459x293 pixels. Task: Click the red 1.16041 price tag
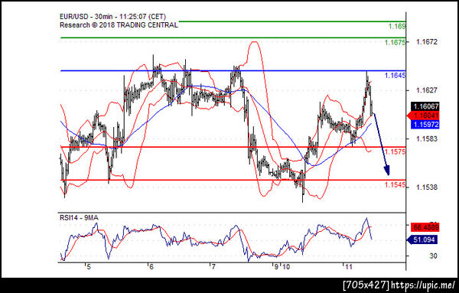(x=423, y=116)
